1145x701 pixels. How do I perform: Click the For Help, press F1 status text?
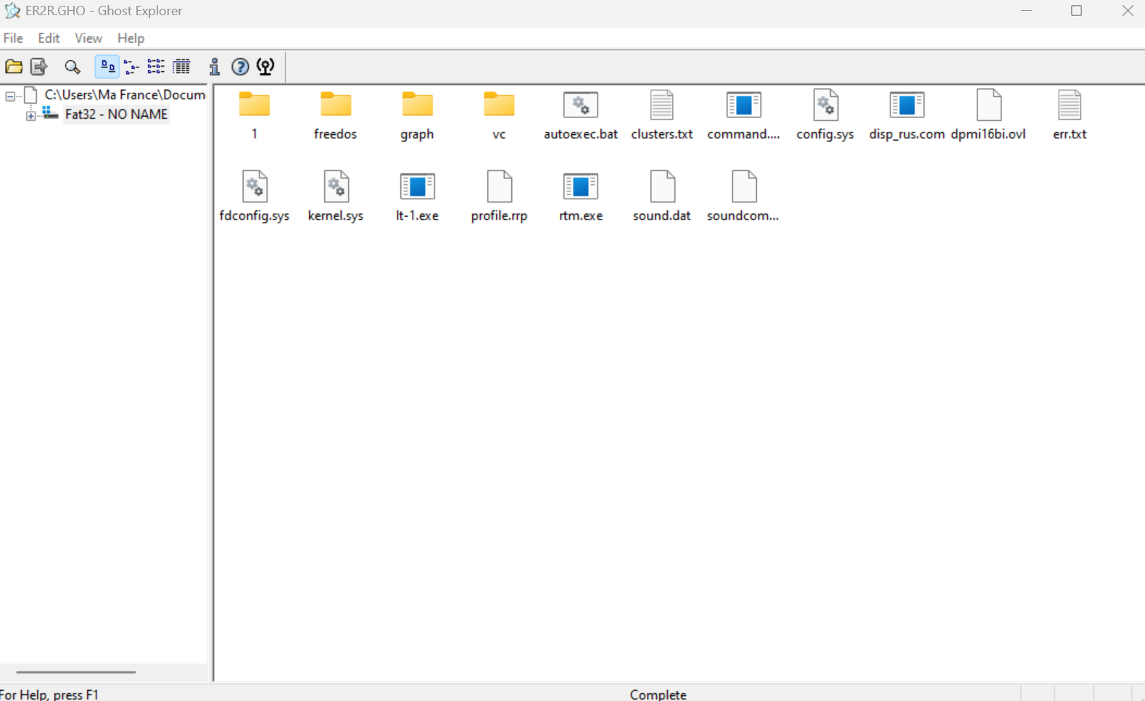coord(49,694)
